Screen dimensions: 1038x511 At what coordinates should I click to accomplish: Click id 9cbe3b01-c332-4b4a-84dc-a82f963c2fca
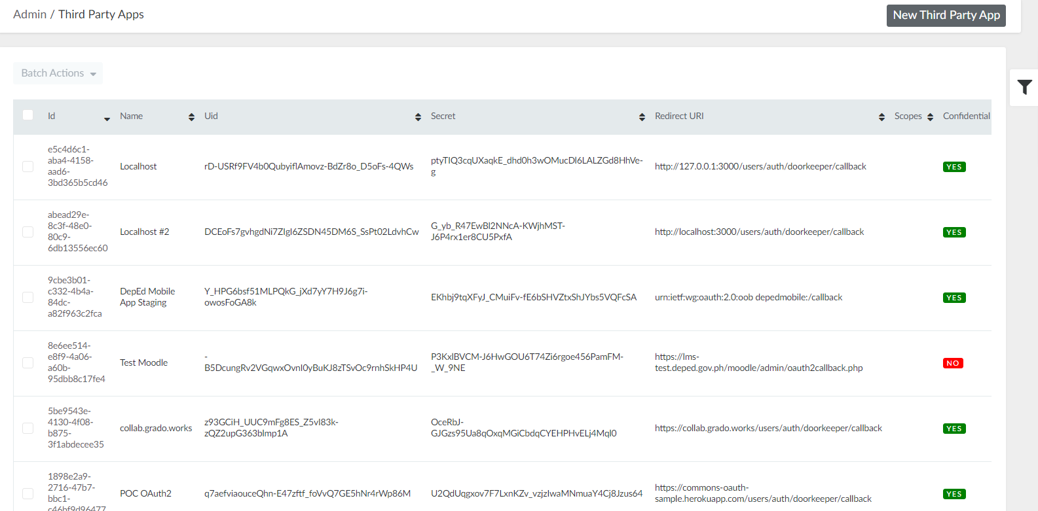(75, 297)
